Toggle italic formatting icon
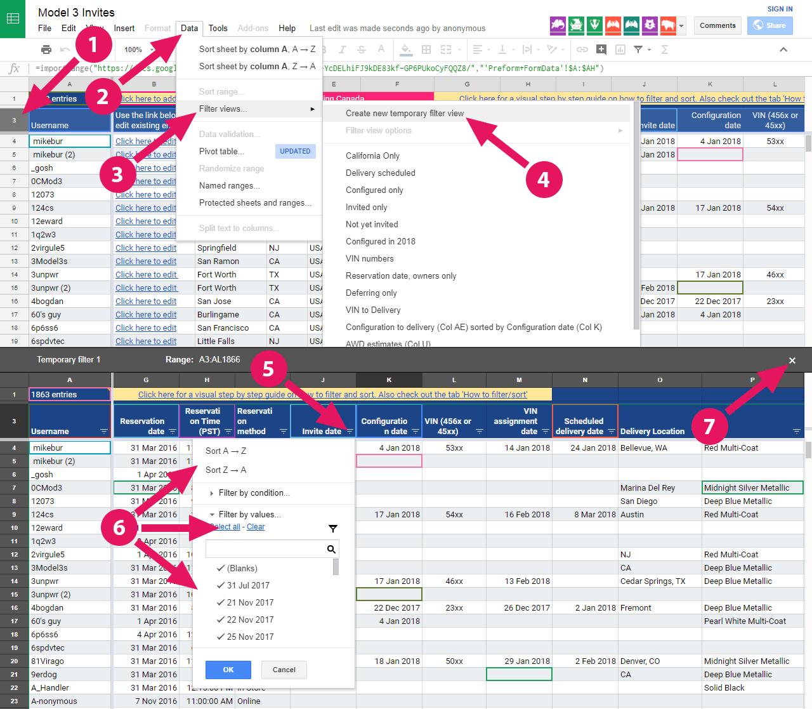The height and width of the screenshot is (709, 812). click(x=343, y=50)
